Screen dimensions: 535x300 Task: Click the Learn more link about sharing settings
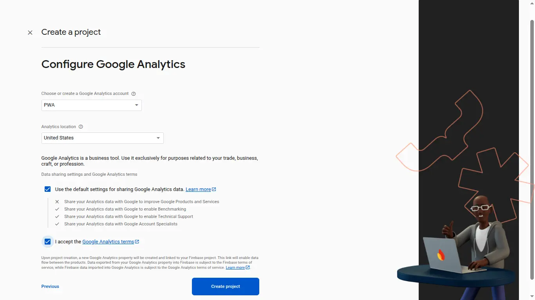pos(198,189)
